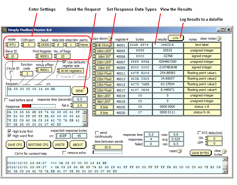Image resolution: width=237 pixels, height=185 pixels.
Task: Click SAVE CFG button
Action: (x=15, y=145)
